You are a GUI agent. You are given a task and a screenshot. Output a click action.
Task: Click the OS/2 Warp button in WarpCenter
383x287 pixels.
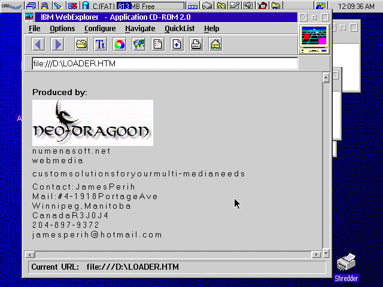click(12, 6)
